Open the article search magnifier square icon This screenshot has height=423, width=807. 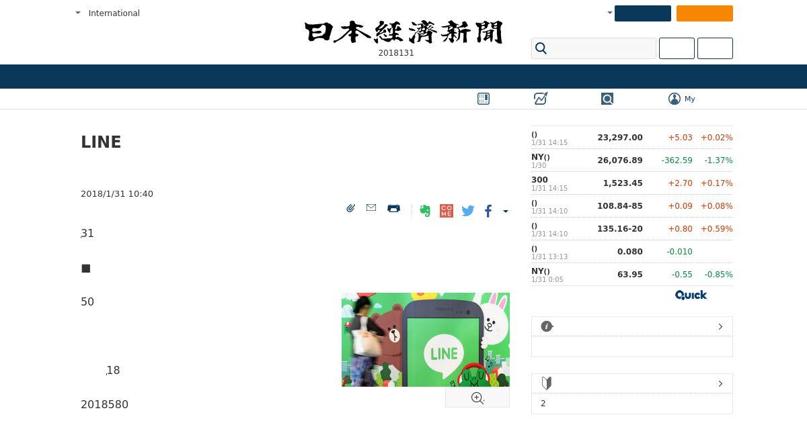point(607,99)
